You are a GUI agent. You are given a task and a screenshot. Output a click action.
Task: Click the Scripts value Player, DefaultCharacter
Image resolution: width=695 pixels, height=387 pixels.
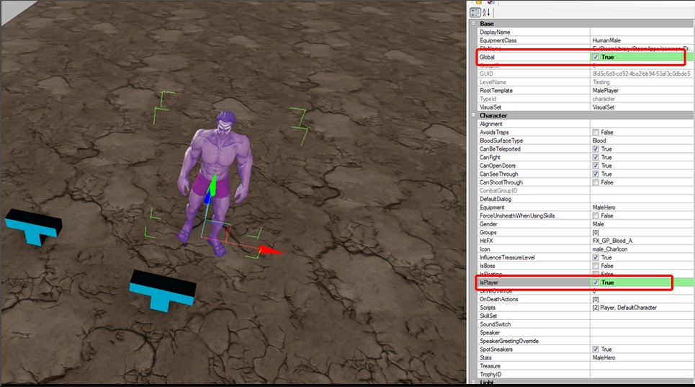point(624,308)
